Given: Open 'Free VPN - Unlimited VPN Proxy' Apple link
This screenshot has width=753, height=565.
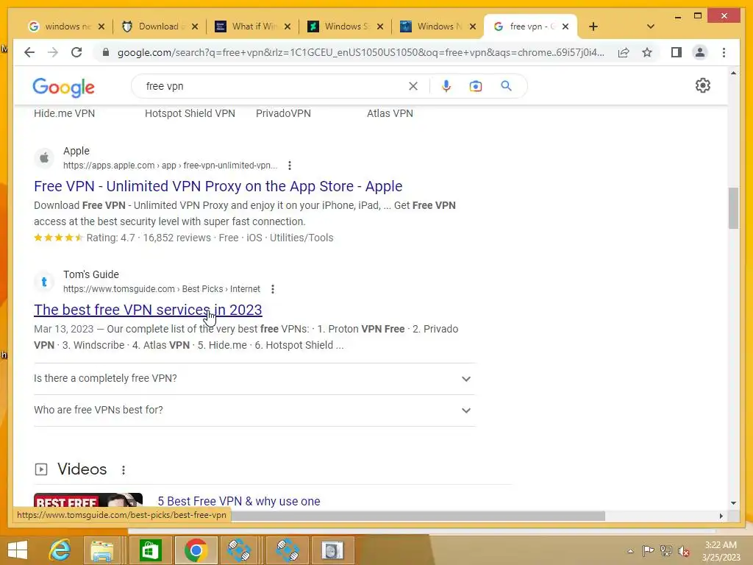Looking at the screenshot, I should (x=218, y=186).
